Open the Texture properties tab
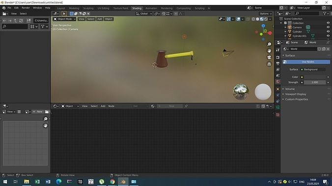The image size is (332, 186). click(x=278, y=115)
